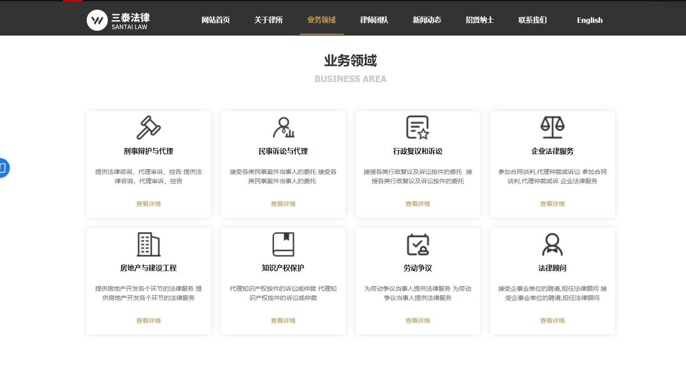The width and height of the screenshot is (686, 365).
Task: Click the 知识产权保护 card title
Action: pyautogui.click(x=283, y=268)
